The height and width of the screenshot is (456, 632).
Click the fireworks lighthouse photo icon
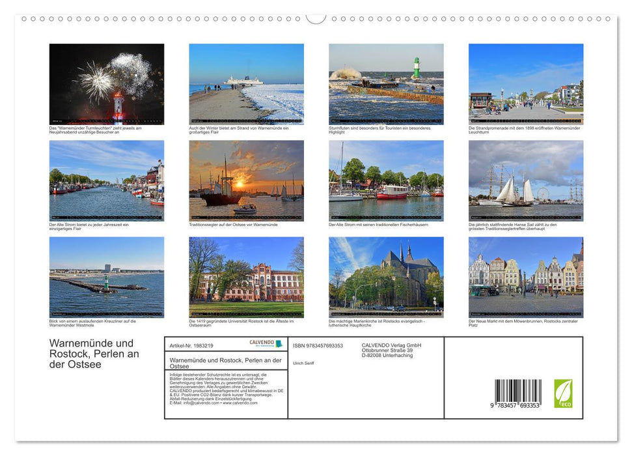coord(107,83)
